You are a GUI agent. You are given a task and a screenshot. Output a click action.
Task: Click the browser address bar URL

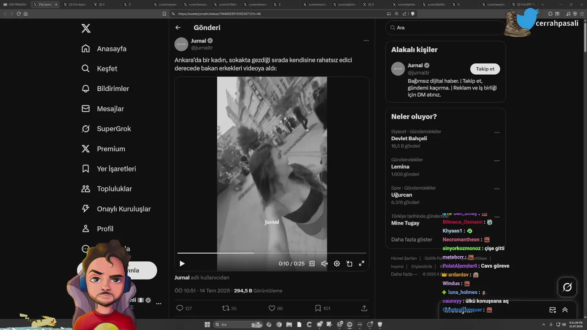pos(220,14)
